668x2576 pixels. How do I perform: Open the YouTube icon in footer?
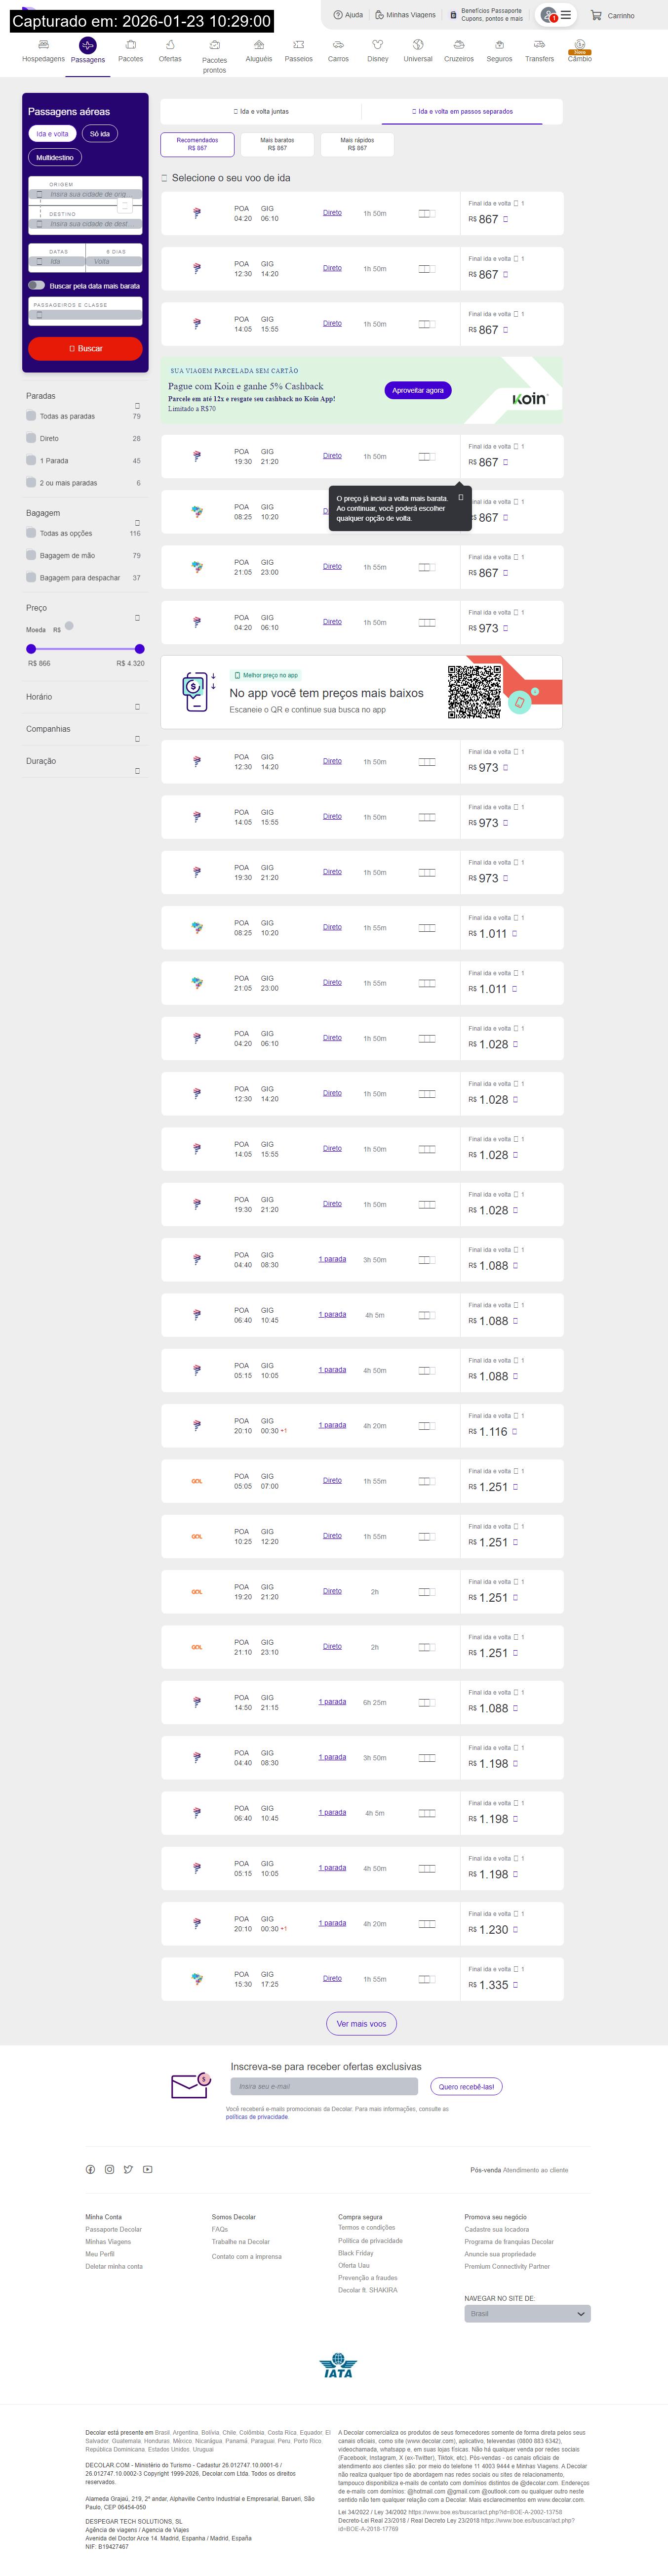[147, 2169]
